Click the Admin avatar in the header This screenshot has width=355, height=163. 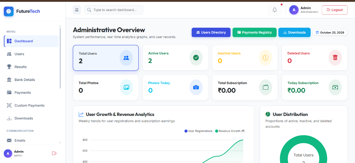(x=294, y=10)
